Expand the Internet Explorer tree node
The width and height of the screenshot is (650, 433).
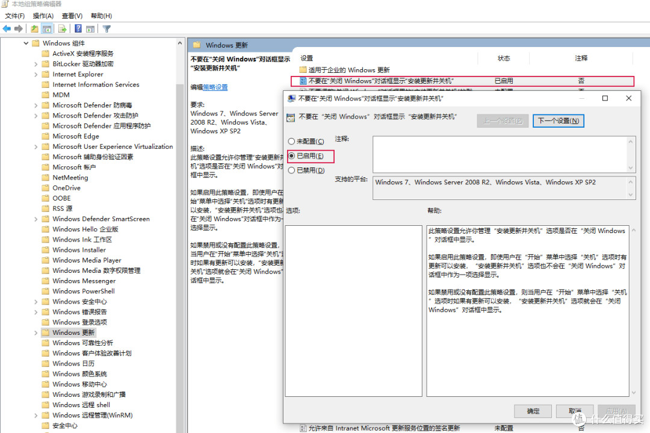[36, 74]
